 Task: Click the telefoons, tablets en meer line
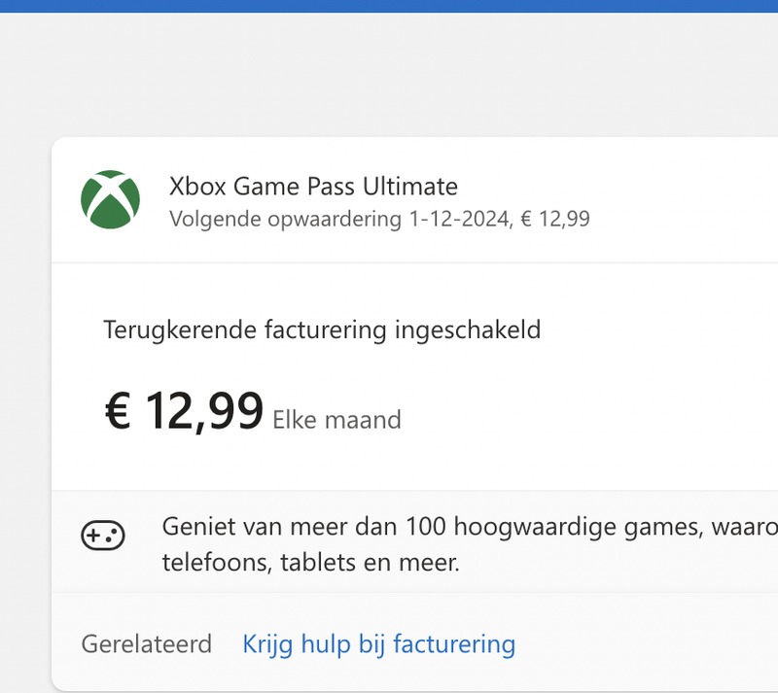pos(310,562)
